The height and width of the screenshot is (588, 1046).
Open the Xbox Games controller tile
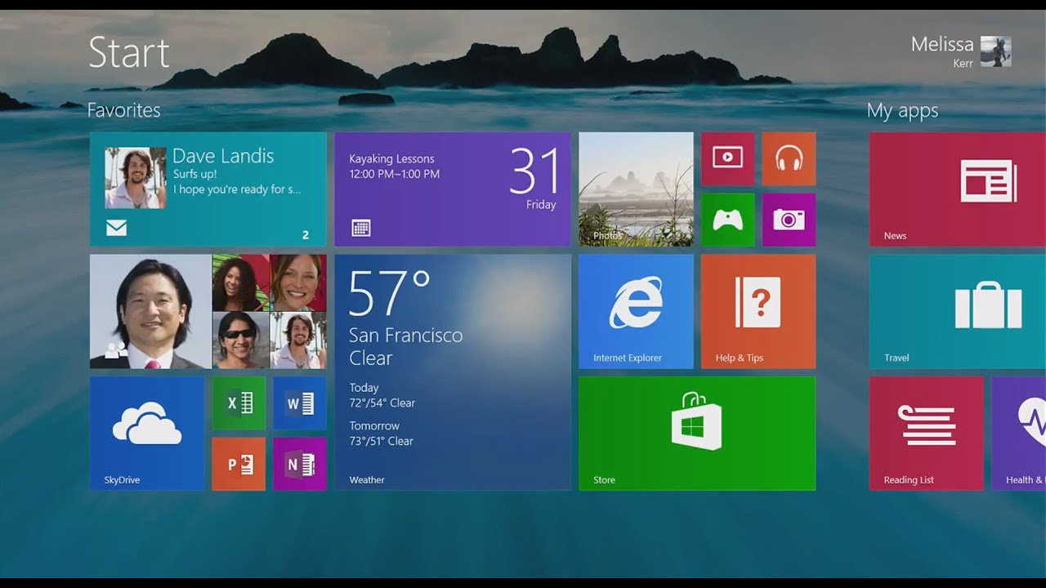(x=727, y=220)
